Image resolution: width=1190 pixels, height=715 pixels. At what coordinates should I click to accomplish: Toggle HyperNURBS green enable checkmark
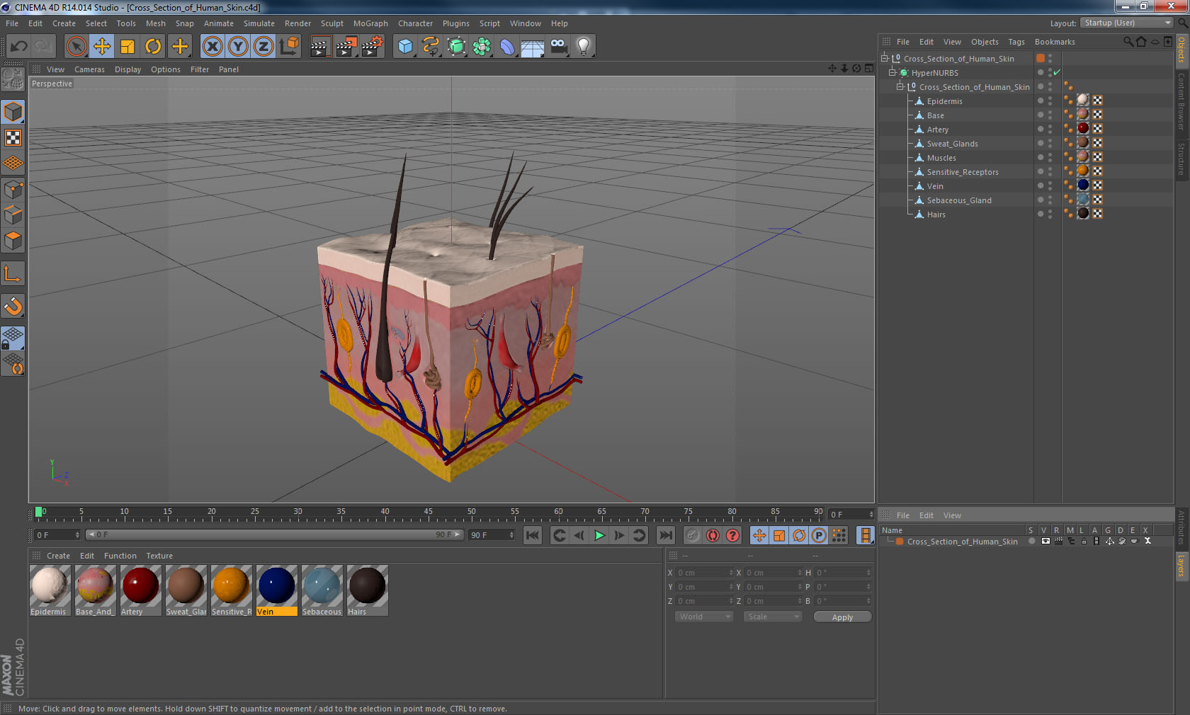(1057, 73)
